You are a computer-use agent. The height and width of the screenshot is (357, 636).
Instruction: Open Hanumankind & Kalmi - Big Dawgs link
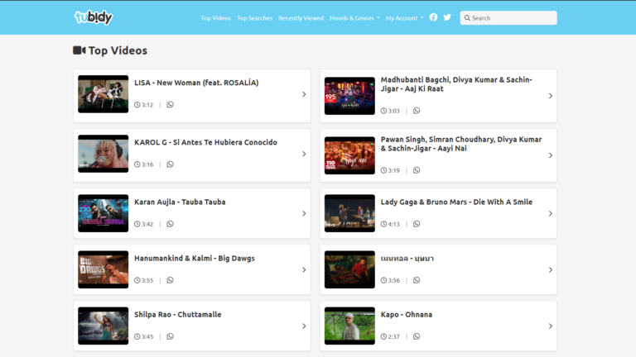[195, 259]
